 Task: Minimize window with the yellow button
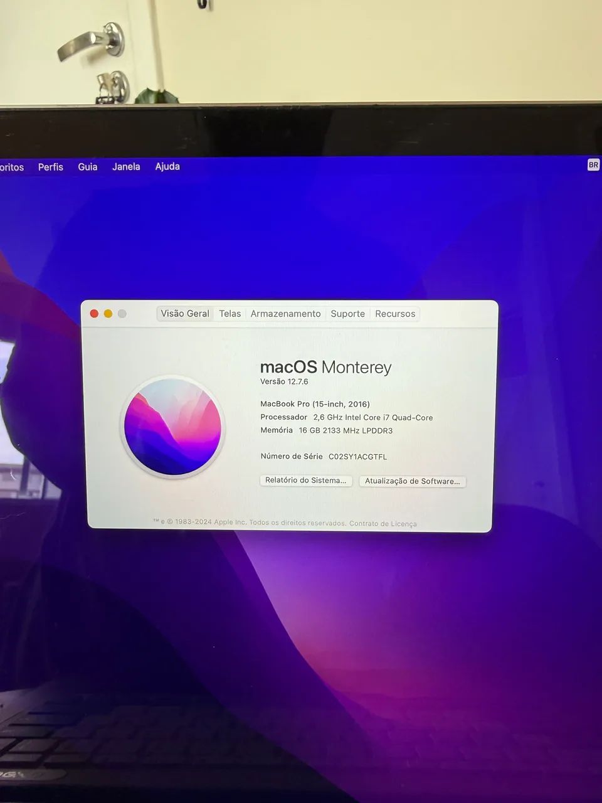108,314
